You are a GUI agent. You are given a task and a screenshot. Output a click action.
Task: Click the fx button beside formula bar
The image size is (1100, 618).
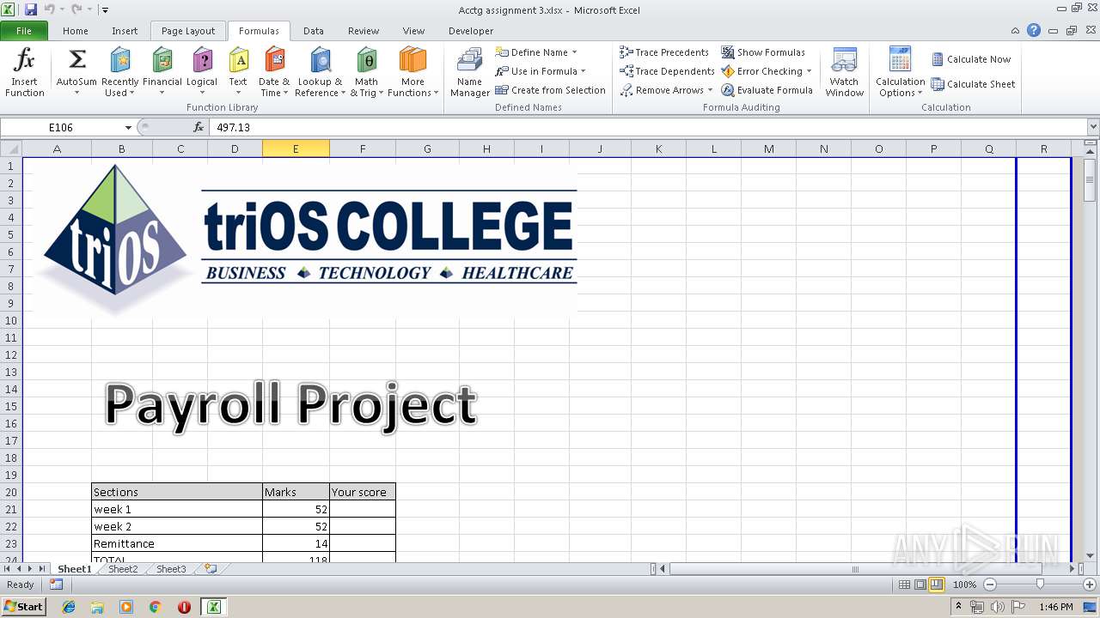point(199,127)
